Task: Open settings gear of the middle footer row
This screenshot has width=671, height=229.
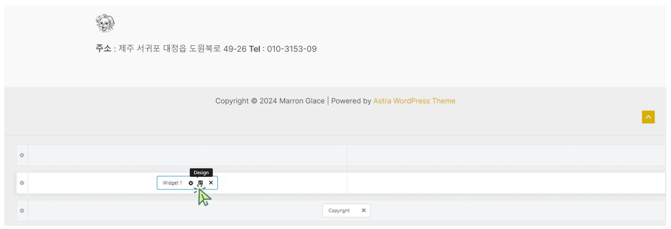Action: pyautogui.click(x=22, y=183)
